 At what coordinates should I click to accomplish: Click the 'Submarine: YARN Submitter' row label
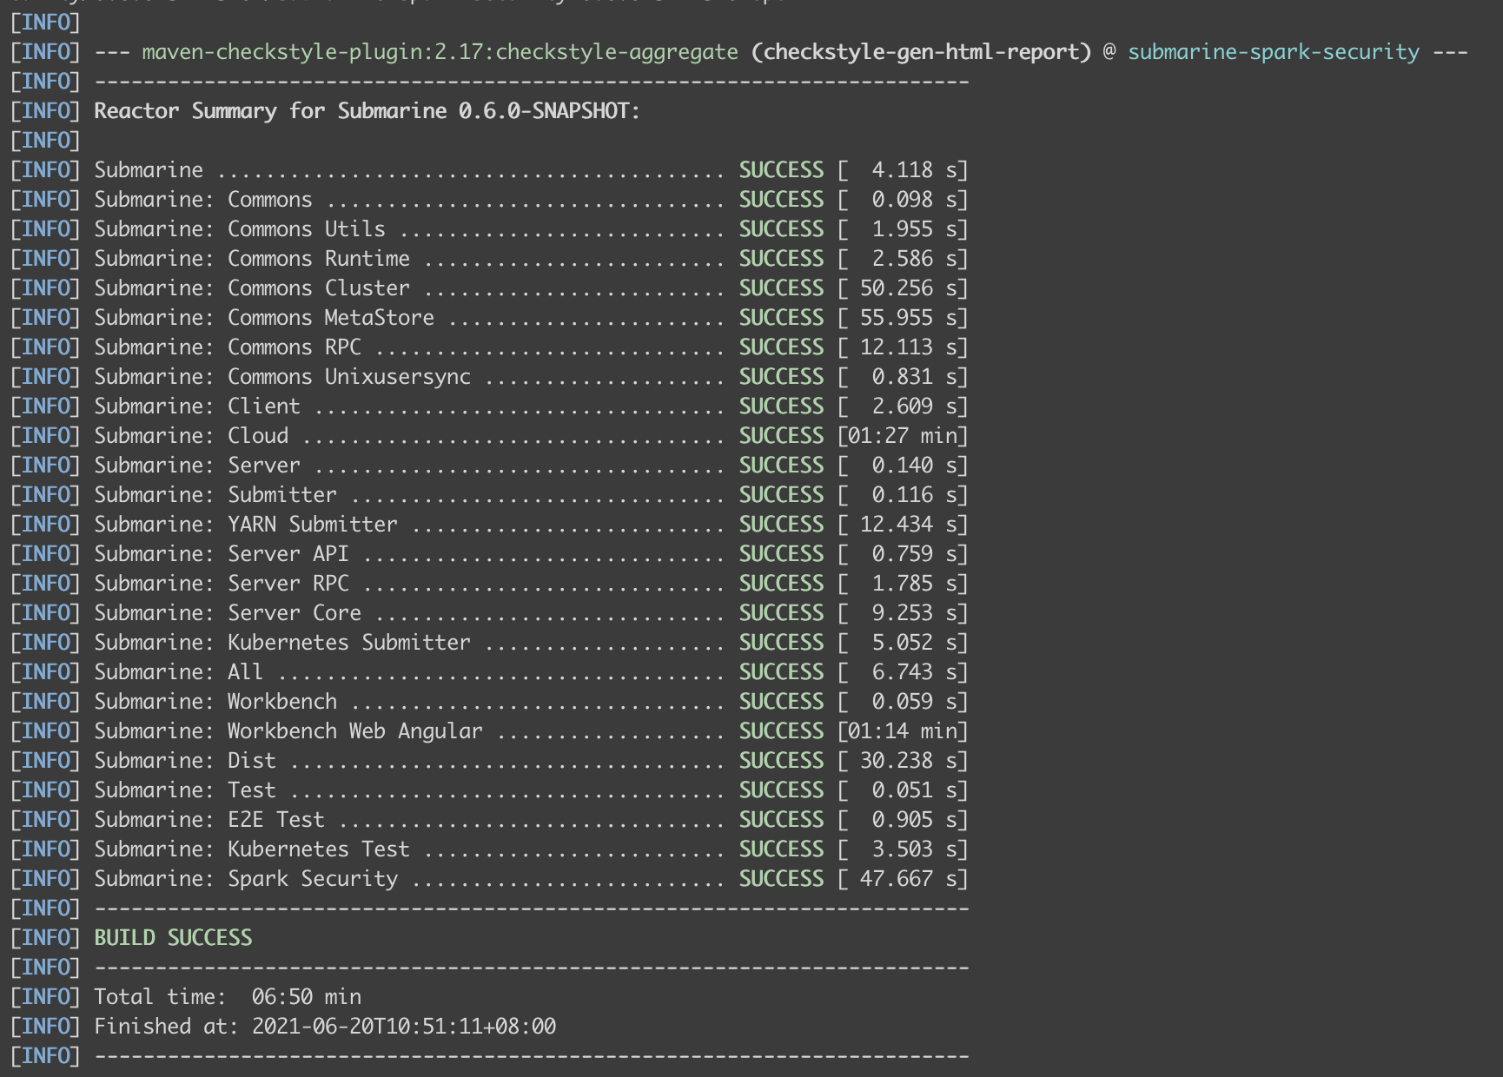point(246,525)
